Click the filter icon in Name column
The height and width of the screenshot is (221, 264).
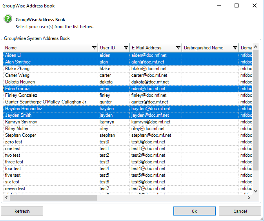coord(94,48)
